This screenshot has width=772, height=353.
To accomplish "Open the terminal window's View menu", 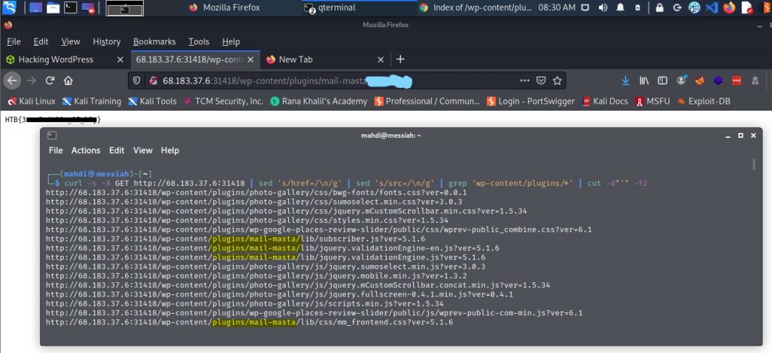I will pyautogui.click(x=143, y=151).
